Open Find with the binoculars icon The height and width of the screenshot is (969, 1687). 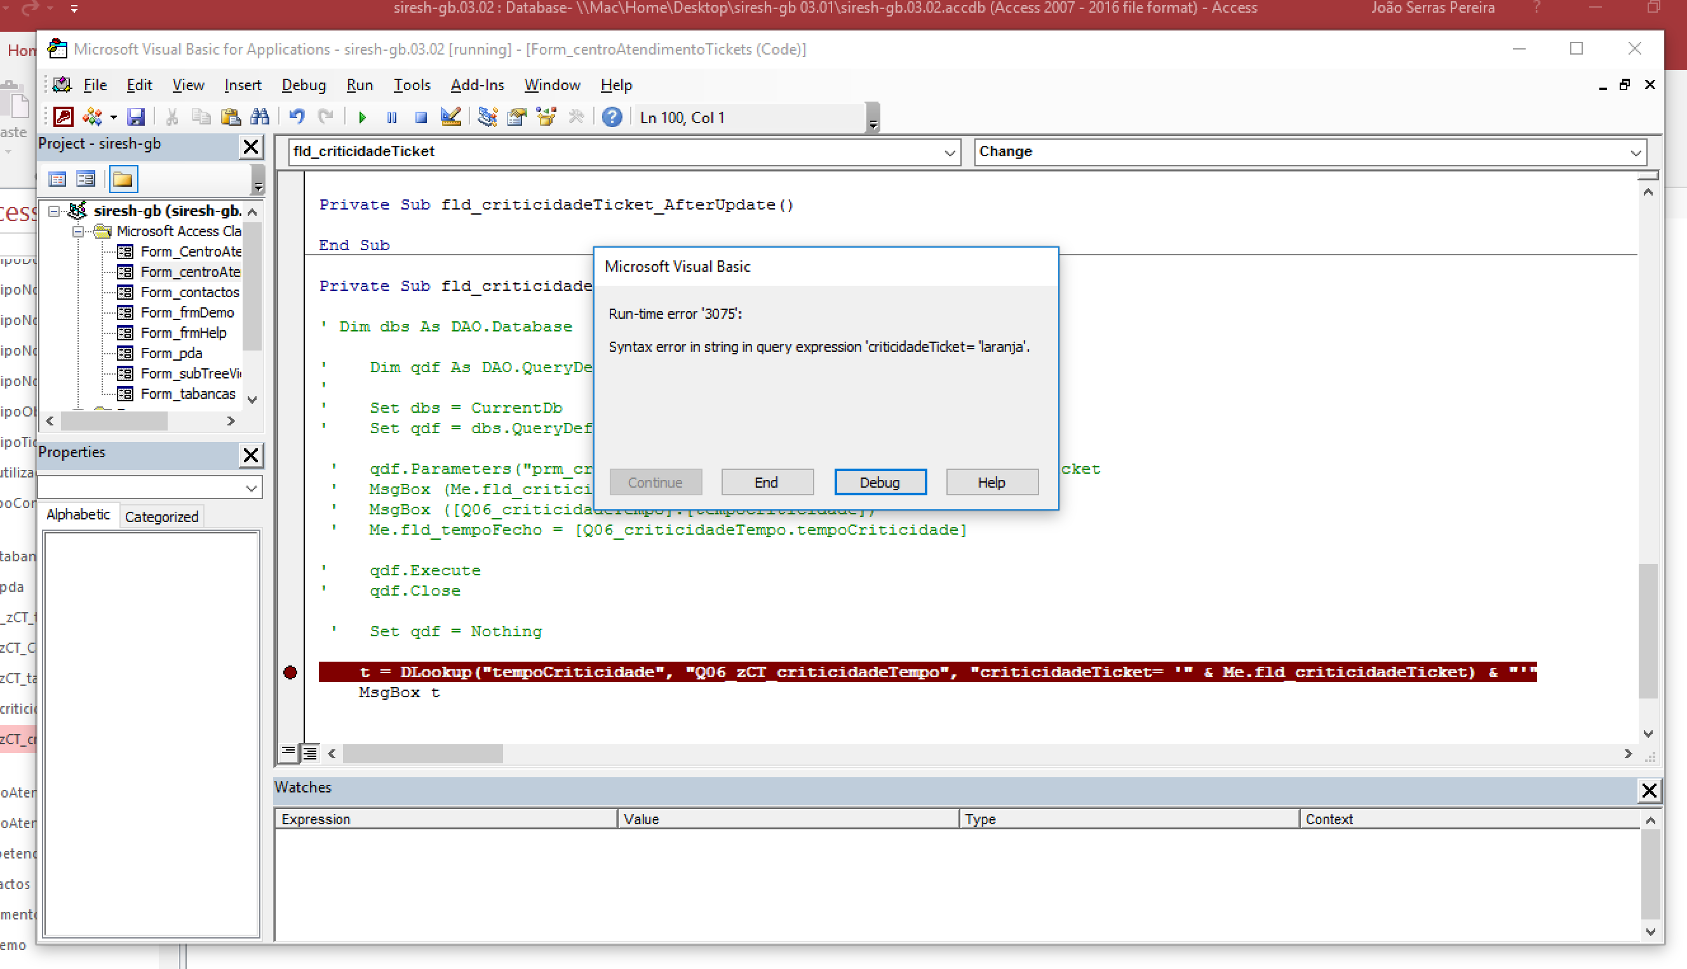260,117
